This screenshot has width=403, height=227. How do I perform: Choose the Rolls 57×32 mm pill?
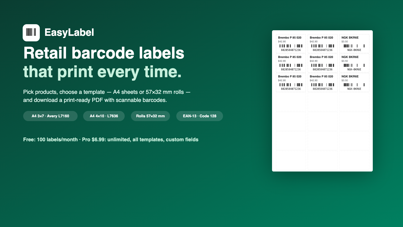pos(150,116)
